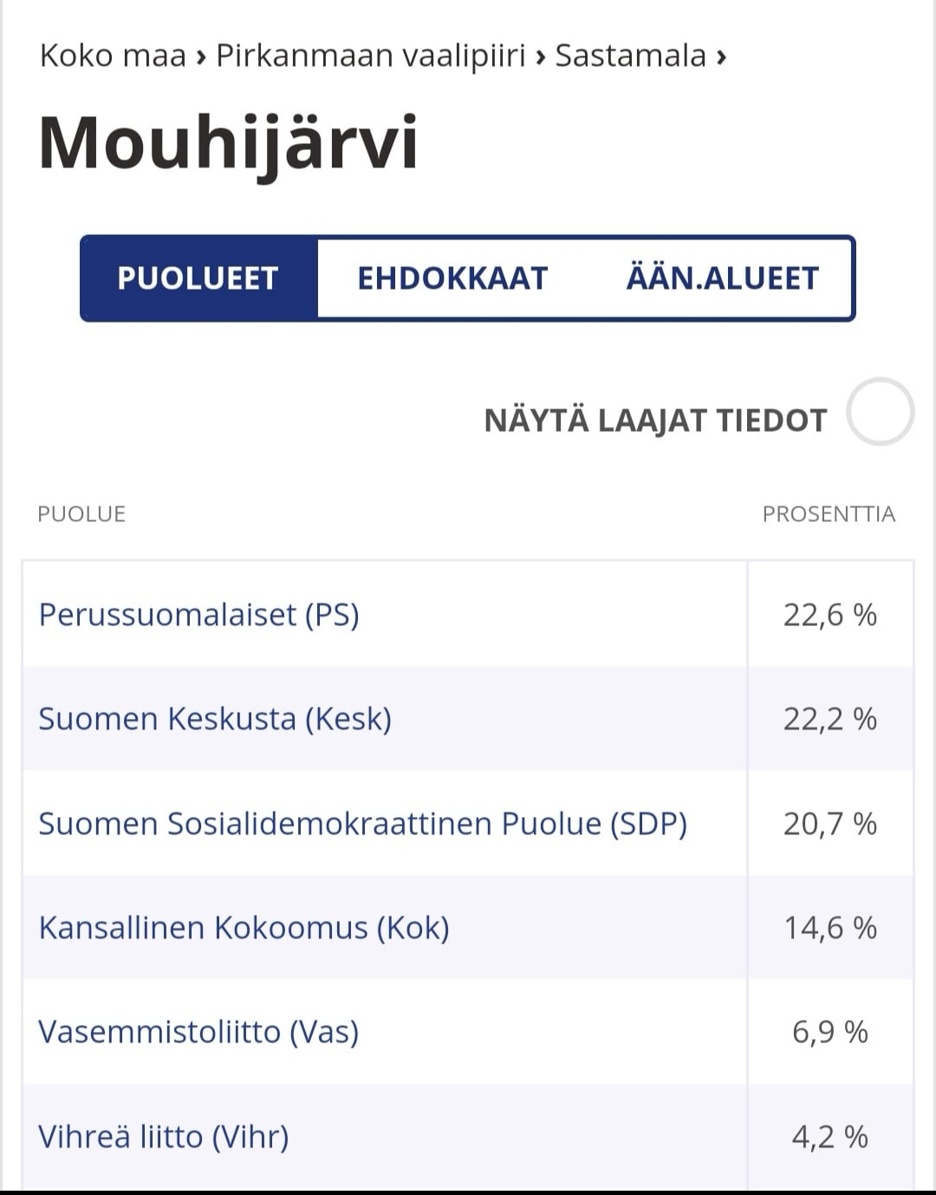Toggle the Näytä laajat tiedot switch

[x=880, y=412]
